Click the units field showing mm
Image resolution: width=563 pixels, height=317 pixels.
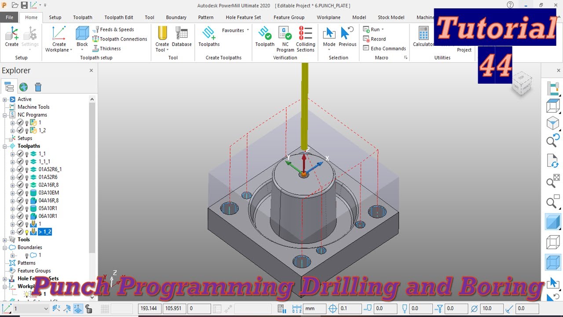pos(315,309)
